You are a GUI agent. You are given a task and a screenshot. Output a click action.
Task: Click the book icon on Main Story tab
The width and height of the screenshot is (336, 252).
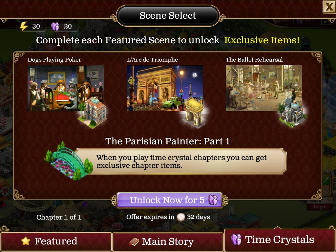pyautogui.click(x=134, y=242)
